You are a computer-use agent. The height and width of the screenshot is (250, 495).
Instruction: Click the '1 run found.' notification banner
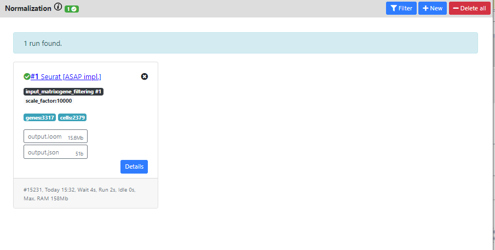pyautogui.click(x=245, y=43)
